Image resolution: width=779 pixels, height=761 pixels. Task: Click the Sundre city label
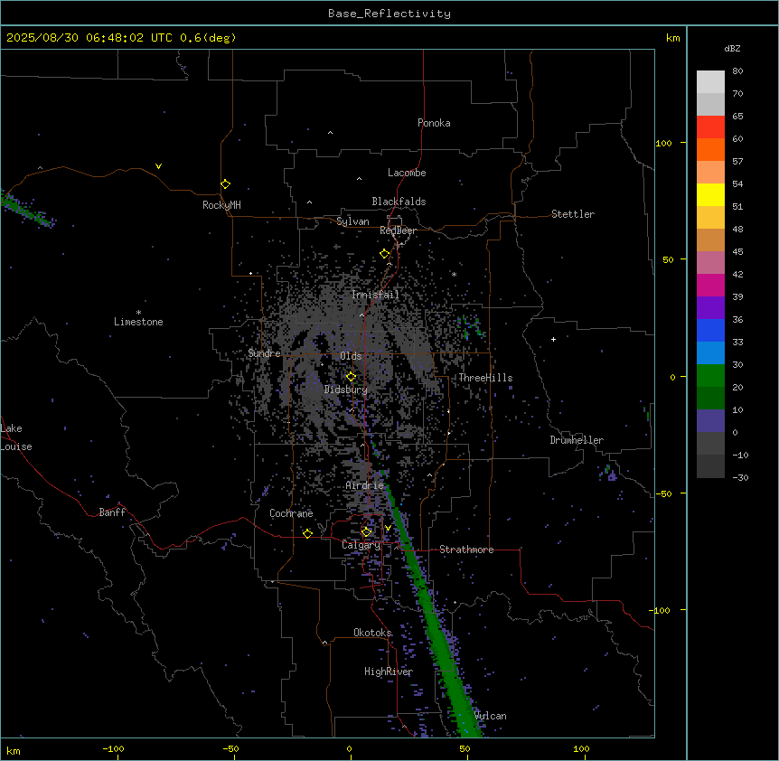click(x=264, y=353)
